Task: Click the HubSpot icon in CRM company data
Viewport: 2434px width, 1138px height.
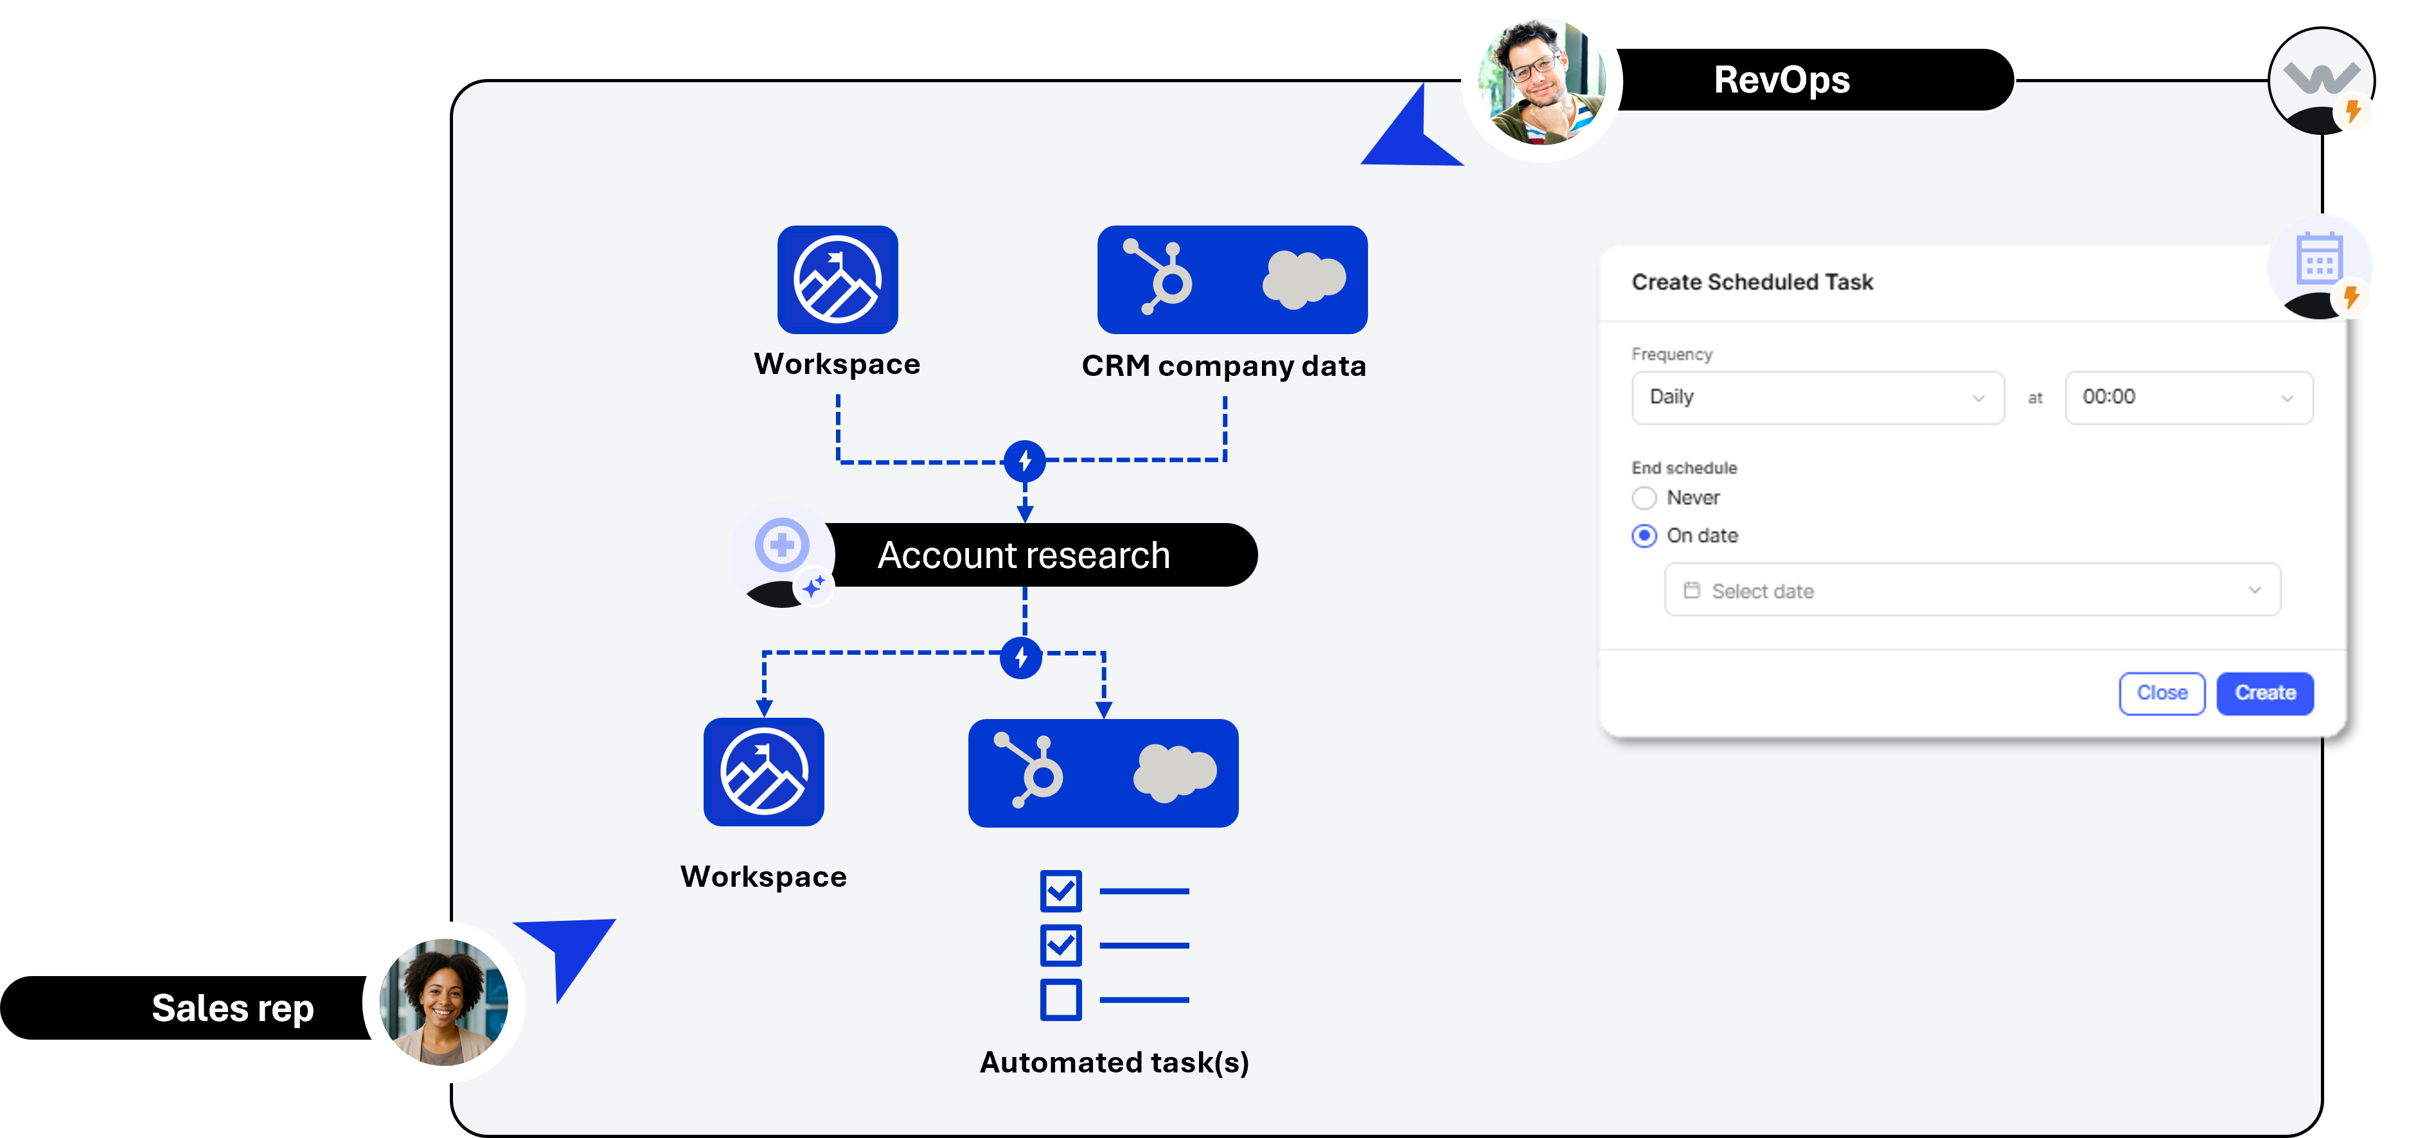Action: 1160,279
